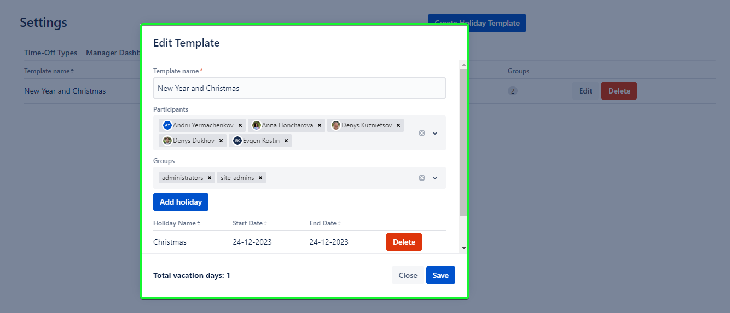The height and width of the screenshot is (313, 730).
Task: Clear all participants in the field
Action: [422, 133]
